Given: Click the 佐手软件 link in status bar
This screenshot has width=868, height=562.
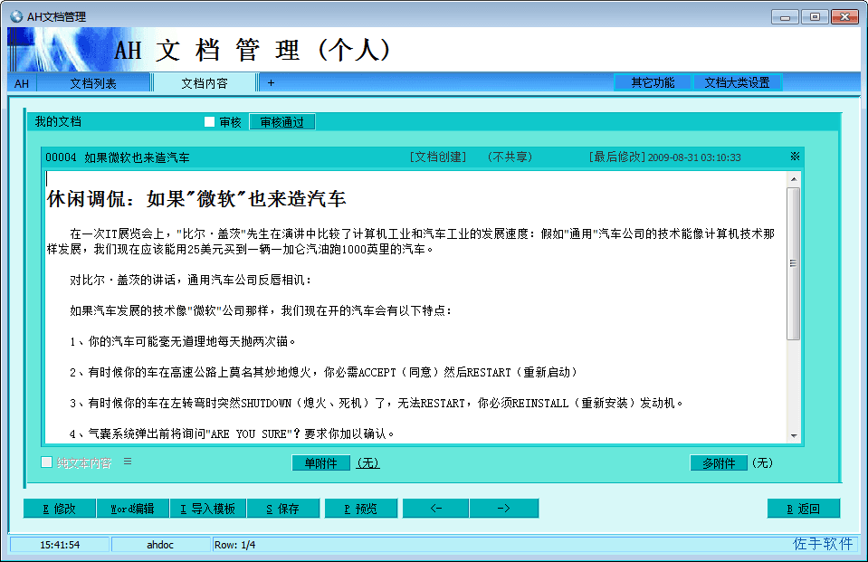Looking at the screenshot, I should point(823,544).
